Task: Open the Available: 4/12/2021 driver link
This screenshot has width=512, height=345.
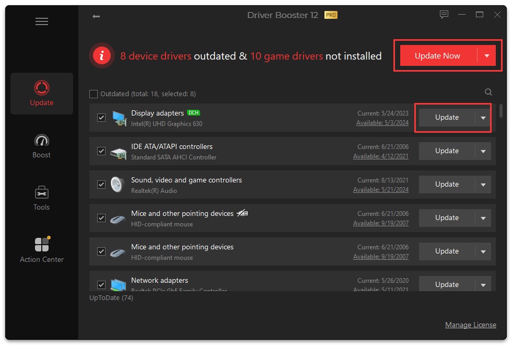Action: coord(381,156)
